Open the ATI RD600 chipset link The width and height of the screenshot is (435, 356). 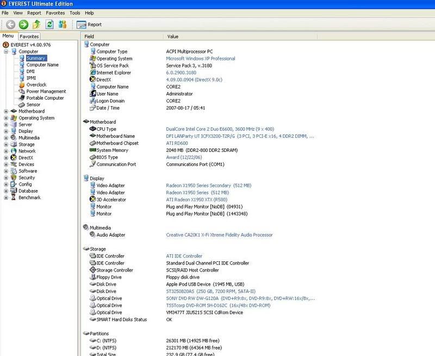(x=177, y=143)
